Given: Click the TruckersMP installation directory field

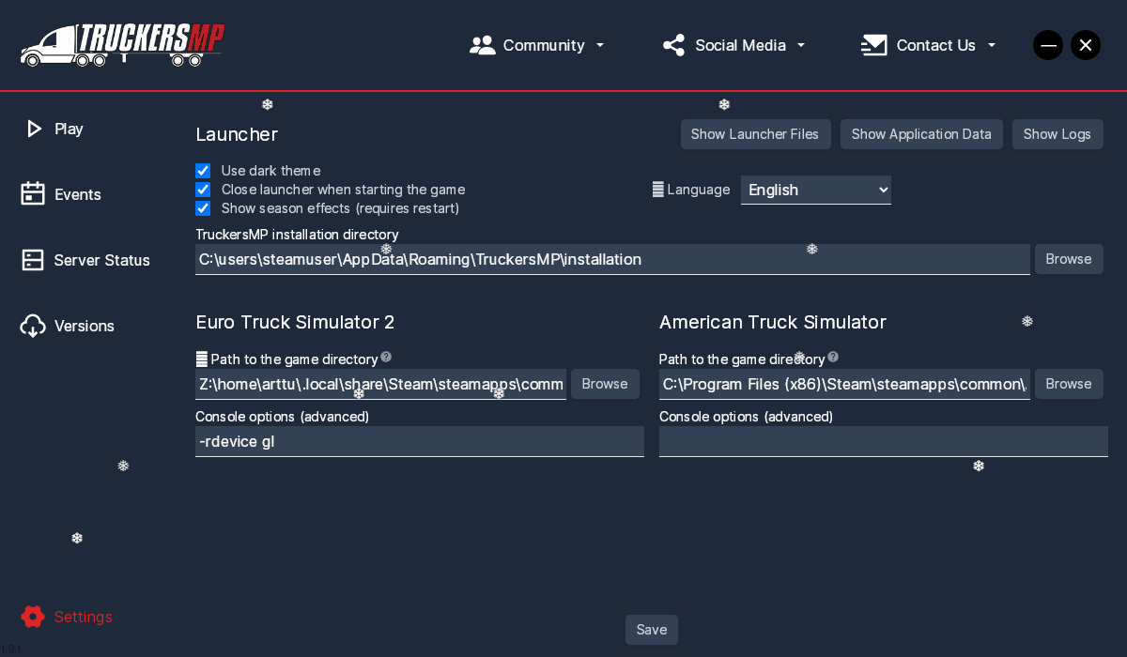Looking at the screenshot, I should (x=612, y=259).
